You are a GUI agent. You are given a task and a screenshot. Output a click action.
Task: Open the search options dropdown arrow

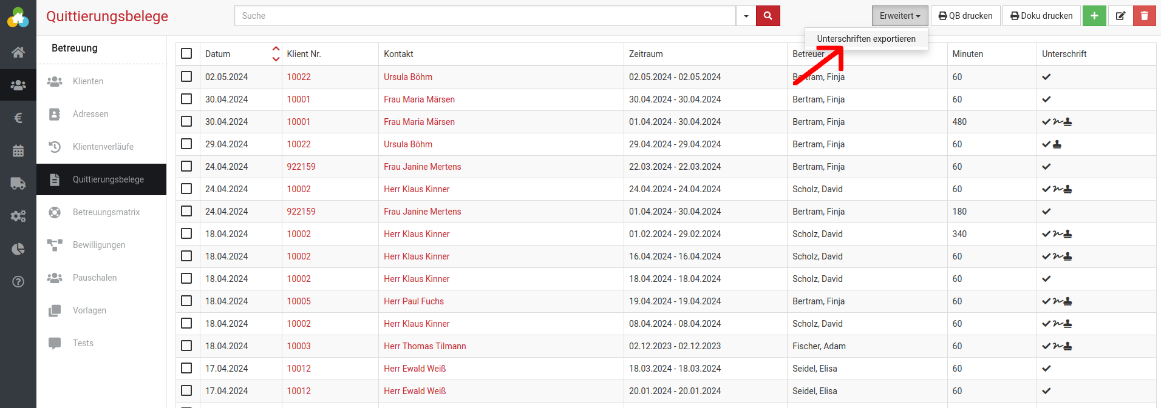pyautogui.click(x=746, y=16)
